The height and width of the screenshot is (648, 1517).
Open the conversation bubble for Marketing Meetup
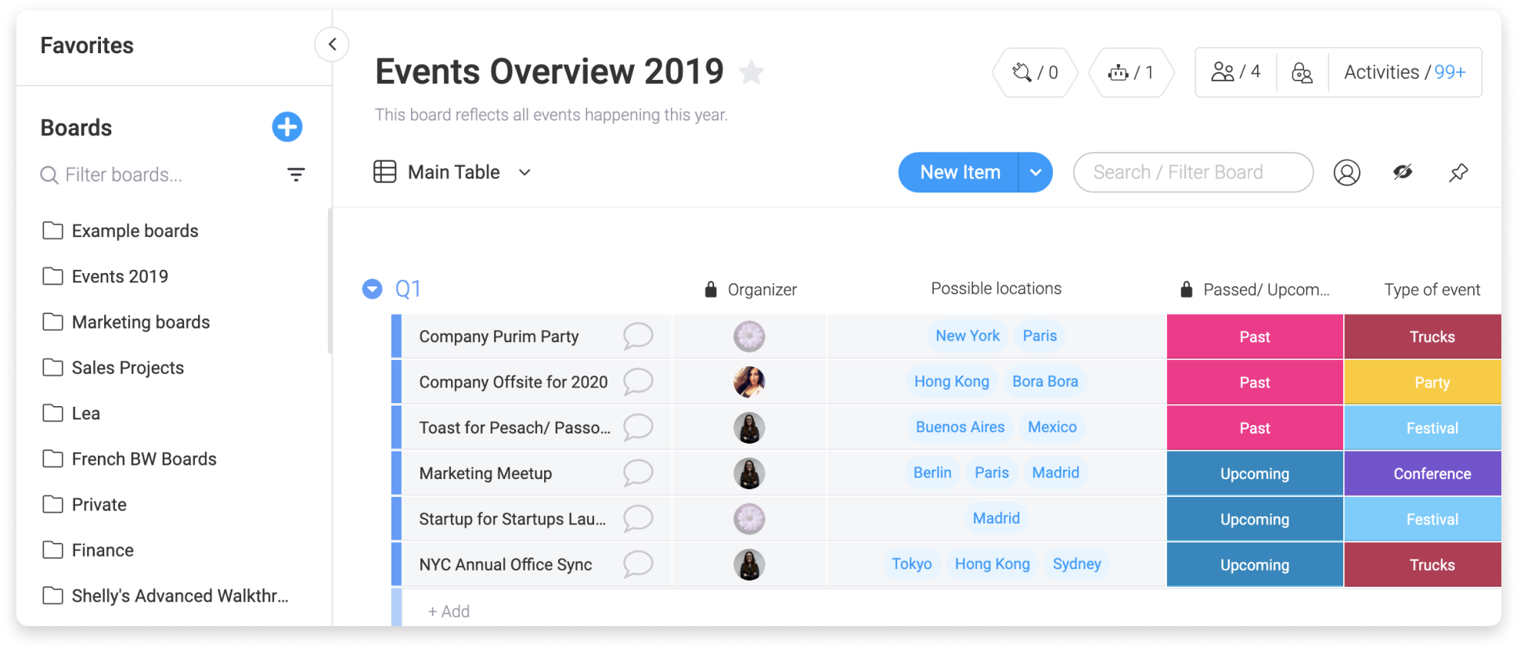[x=638, y=473]
